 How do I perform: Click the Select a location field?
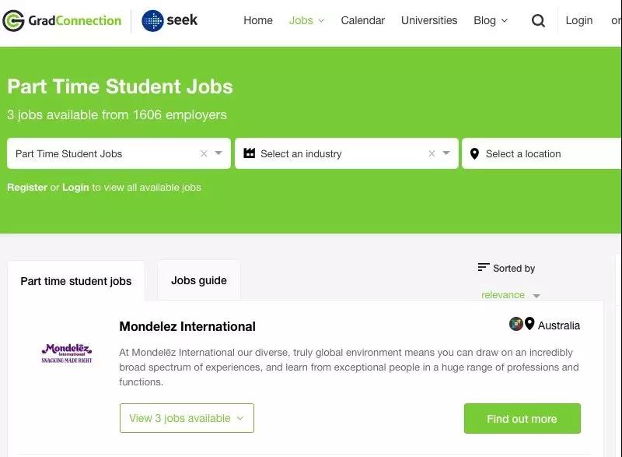tap(541, 153)
